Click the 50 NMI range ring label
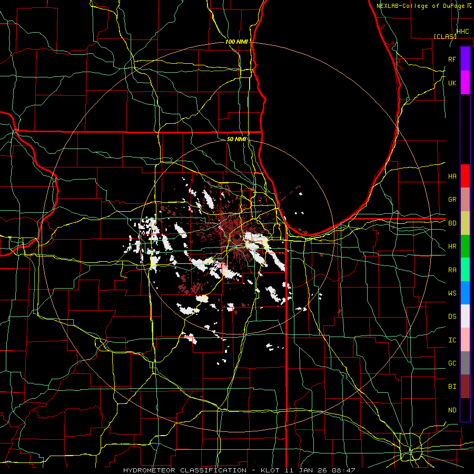The width and height of the screenshot is (474, 474). tap(236, 139)
